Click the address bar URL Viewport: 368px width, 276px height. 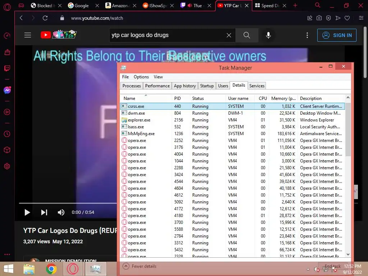point(97,18)
